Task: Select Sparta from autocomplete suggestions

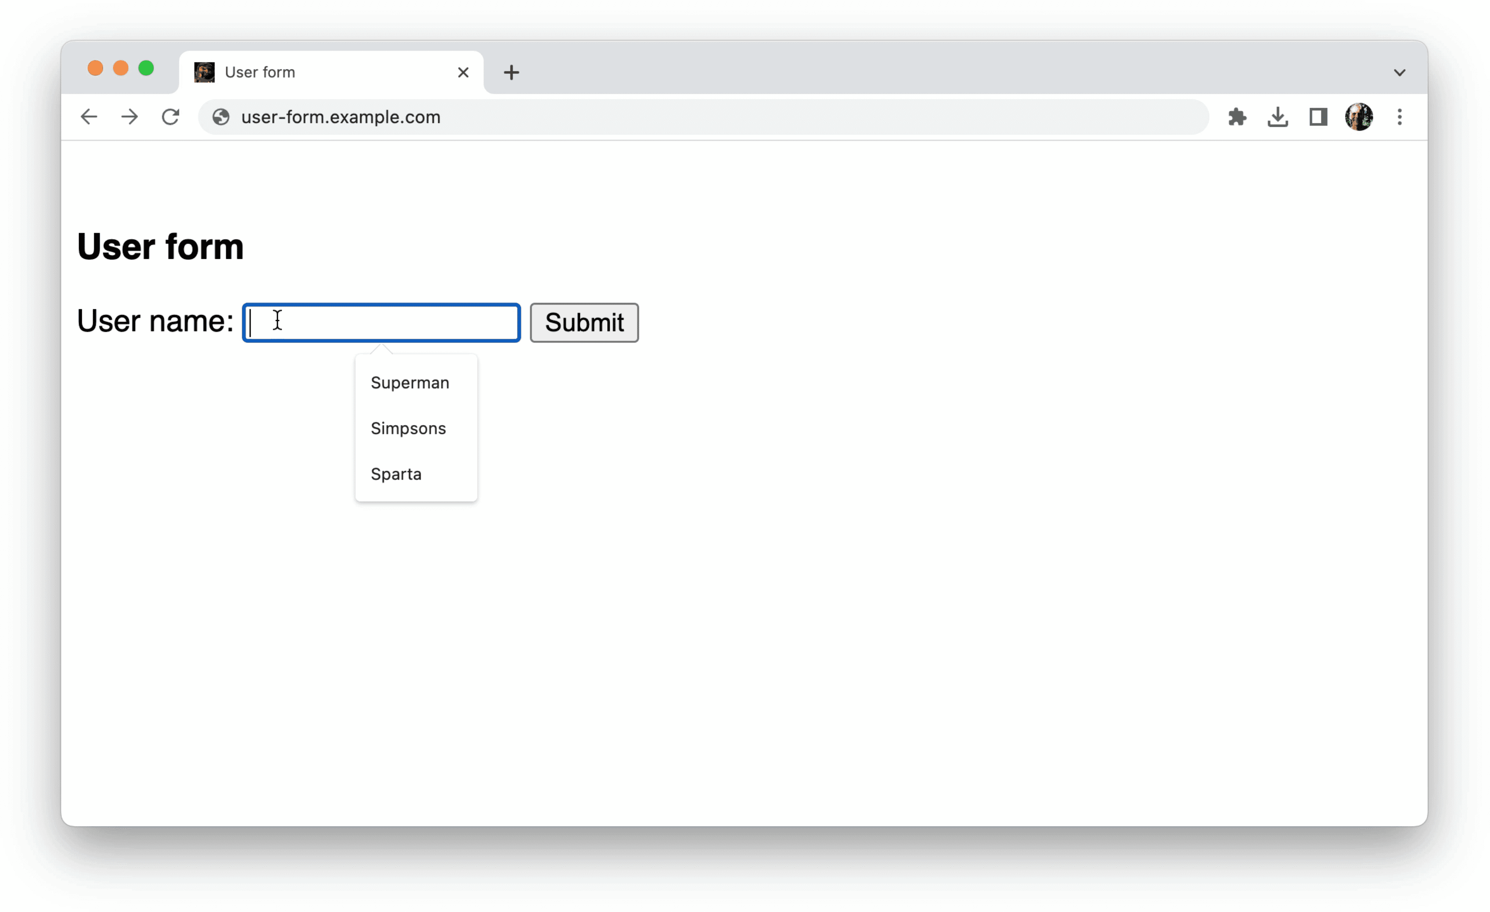Action: (x=396, y=474)
